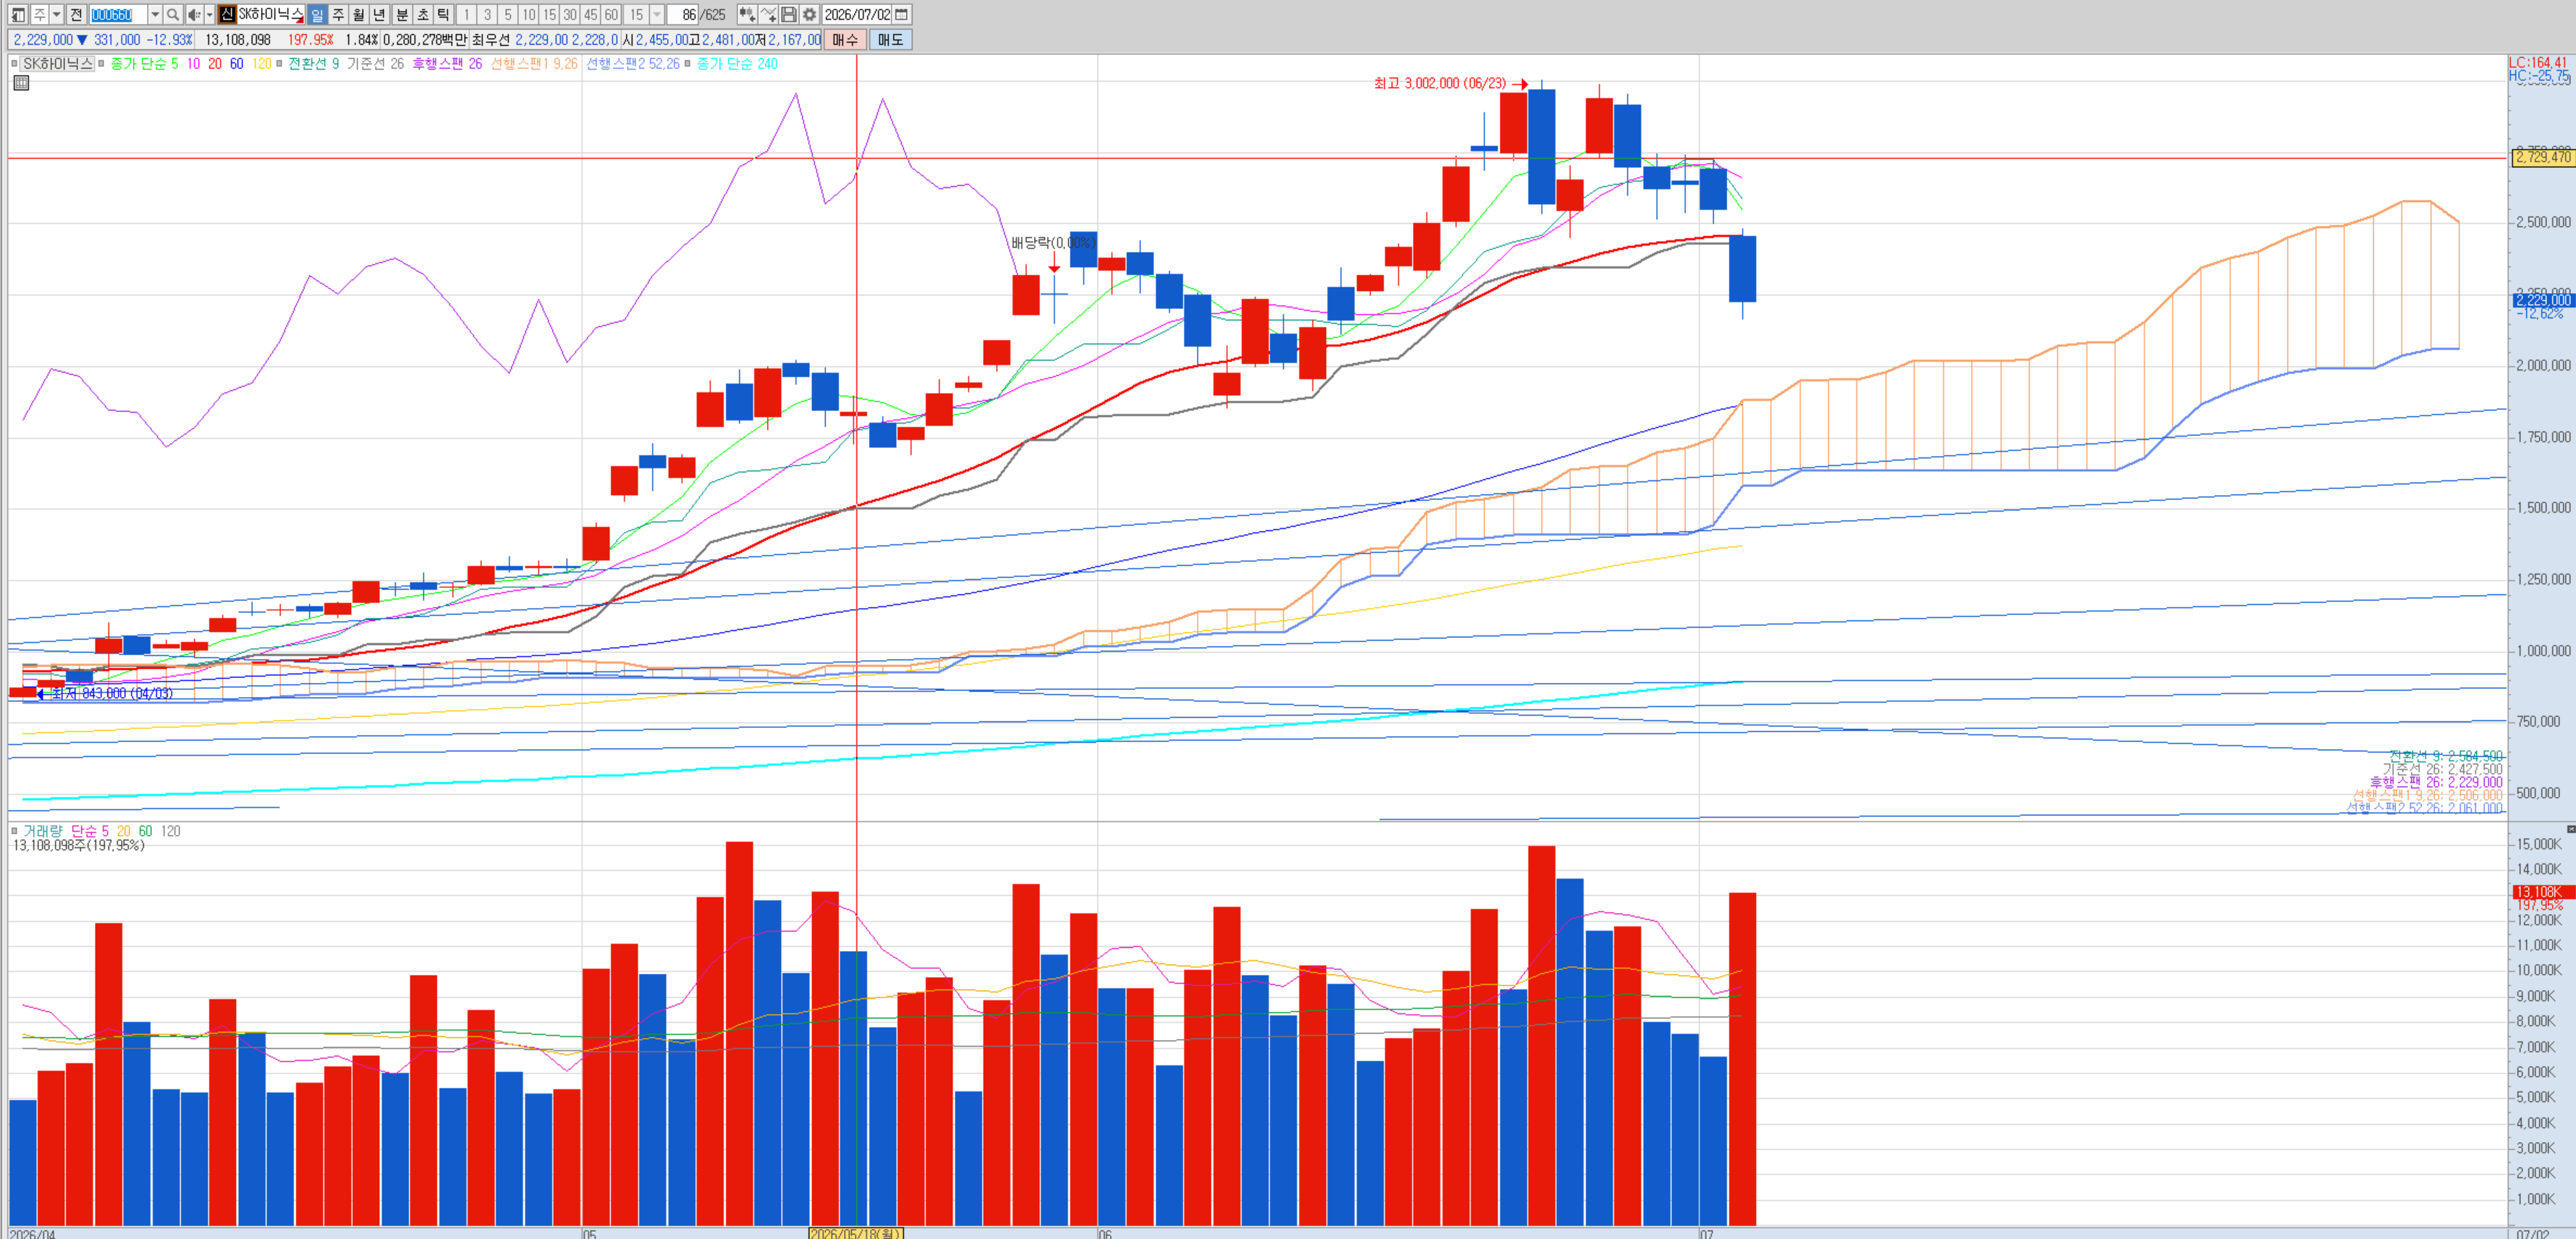
Task: Switch to the 년 yearly chart period
Action: 379,14
